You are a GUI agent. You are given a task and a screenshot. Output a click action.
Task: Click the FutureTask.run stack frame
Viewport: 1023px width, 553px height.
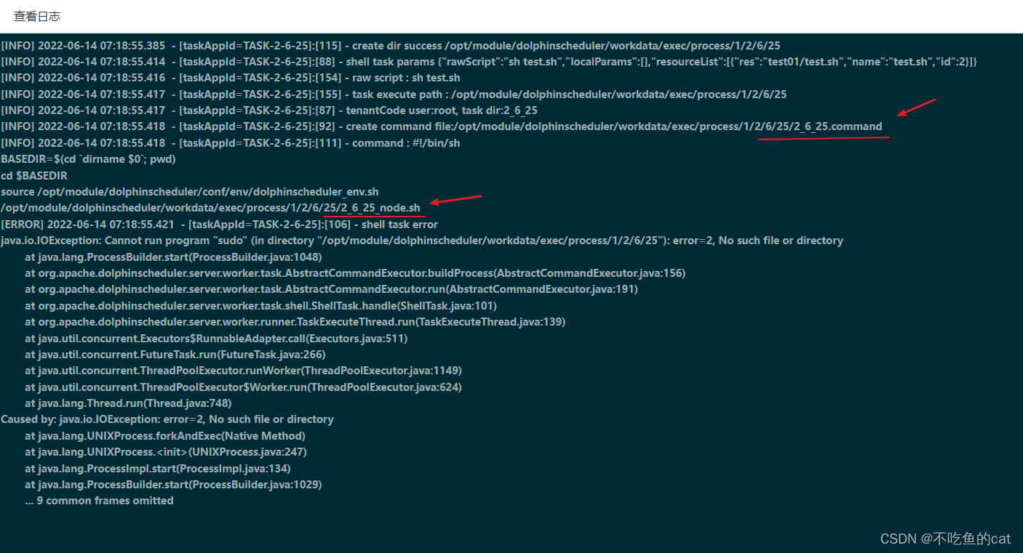(x=175, y=355)
